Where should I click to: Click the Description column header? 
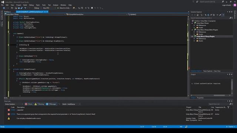[21, 107]
